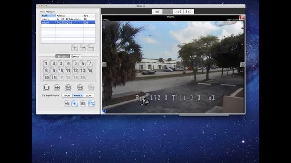Click port value 100 in miami row
Viewport: 291px width, 163px height.
click(86, 22)
